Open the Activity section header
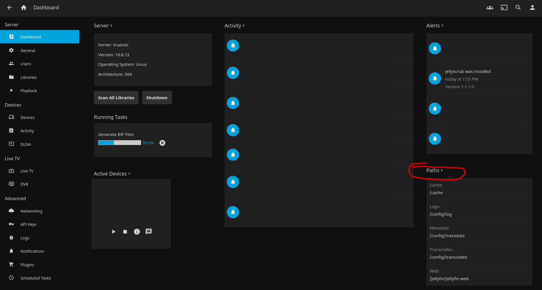 click(x=234, y=26)
